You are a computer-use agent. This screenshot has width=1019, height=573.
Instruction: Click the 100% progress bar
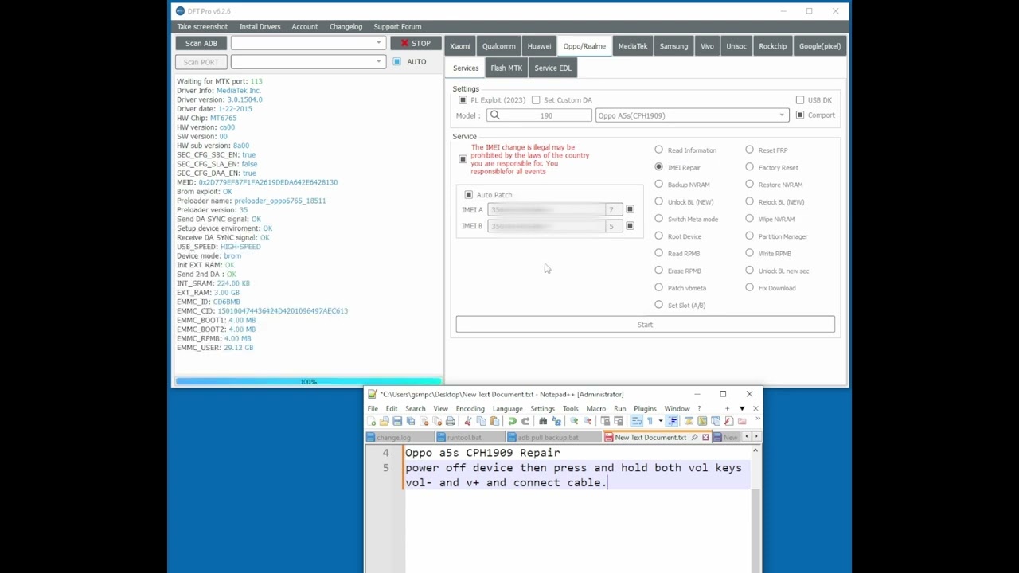[x=308, y=382]
